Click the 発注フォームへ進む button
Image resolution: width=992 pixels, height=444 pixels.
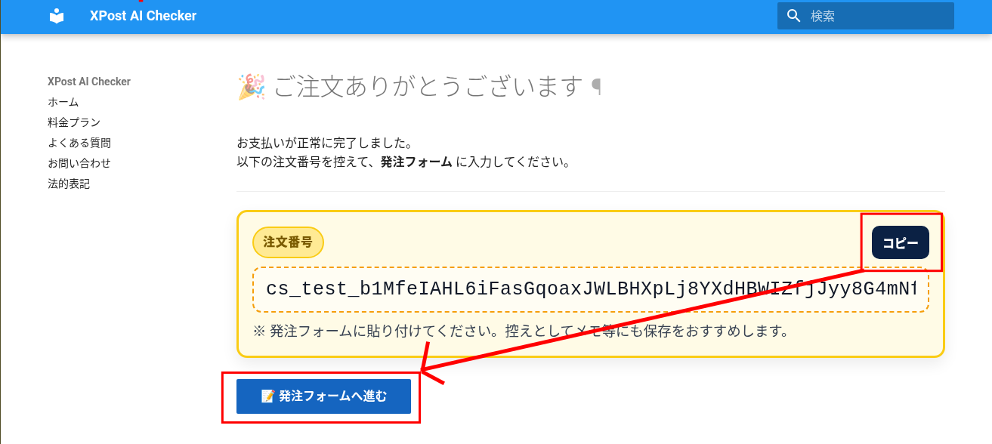pos(323,396)
